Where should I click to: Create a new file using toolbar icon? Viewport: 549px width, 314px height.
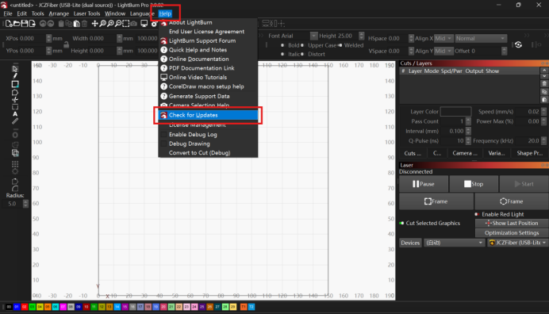pyautogui.click(x=9, y=24)
